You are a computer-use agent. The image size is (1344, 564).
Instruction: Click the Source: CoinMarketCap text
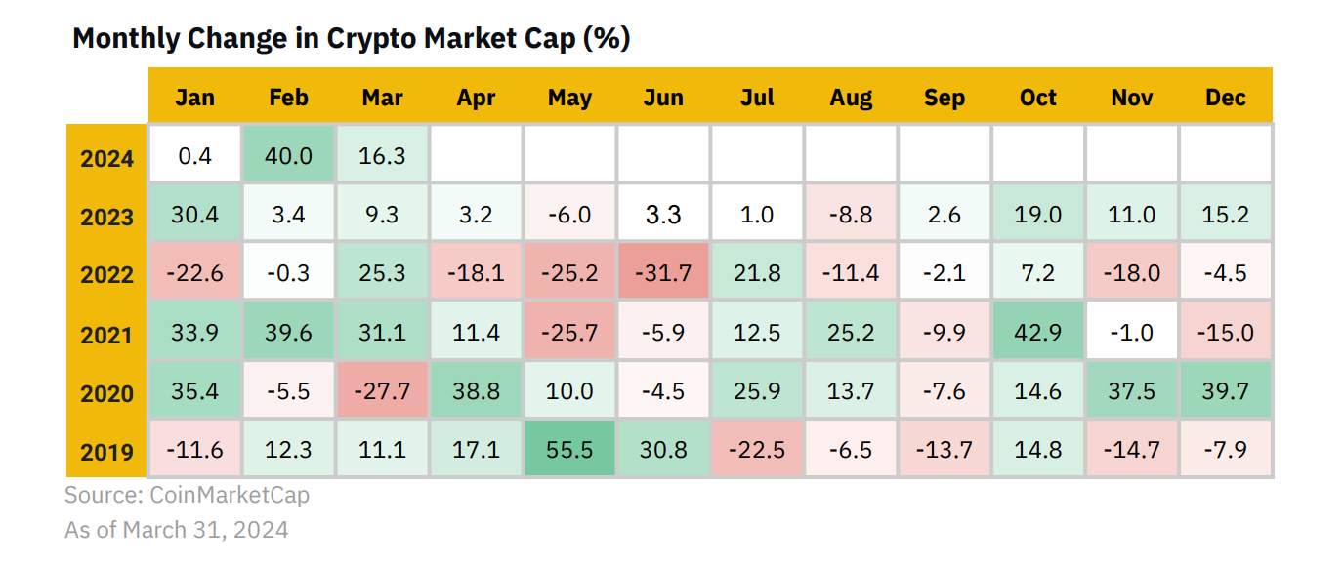coord(187,495)
